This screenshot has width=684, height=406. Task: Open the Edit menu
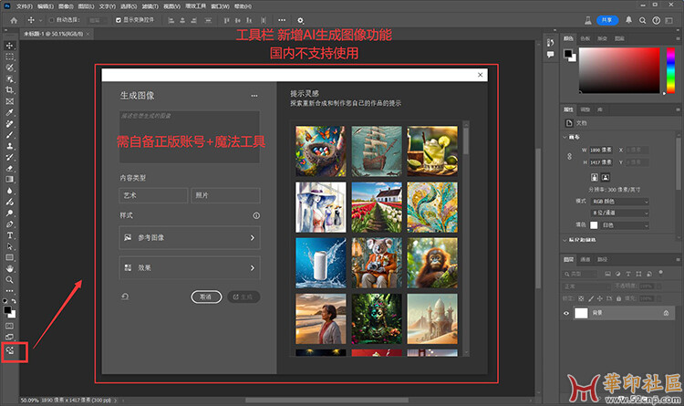(x=46, y=6)
